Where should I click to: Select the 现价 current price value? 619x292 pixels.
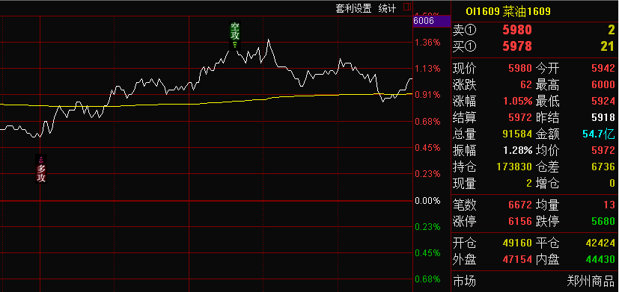click(x=520, y=69)
